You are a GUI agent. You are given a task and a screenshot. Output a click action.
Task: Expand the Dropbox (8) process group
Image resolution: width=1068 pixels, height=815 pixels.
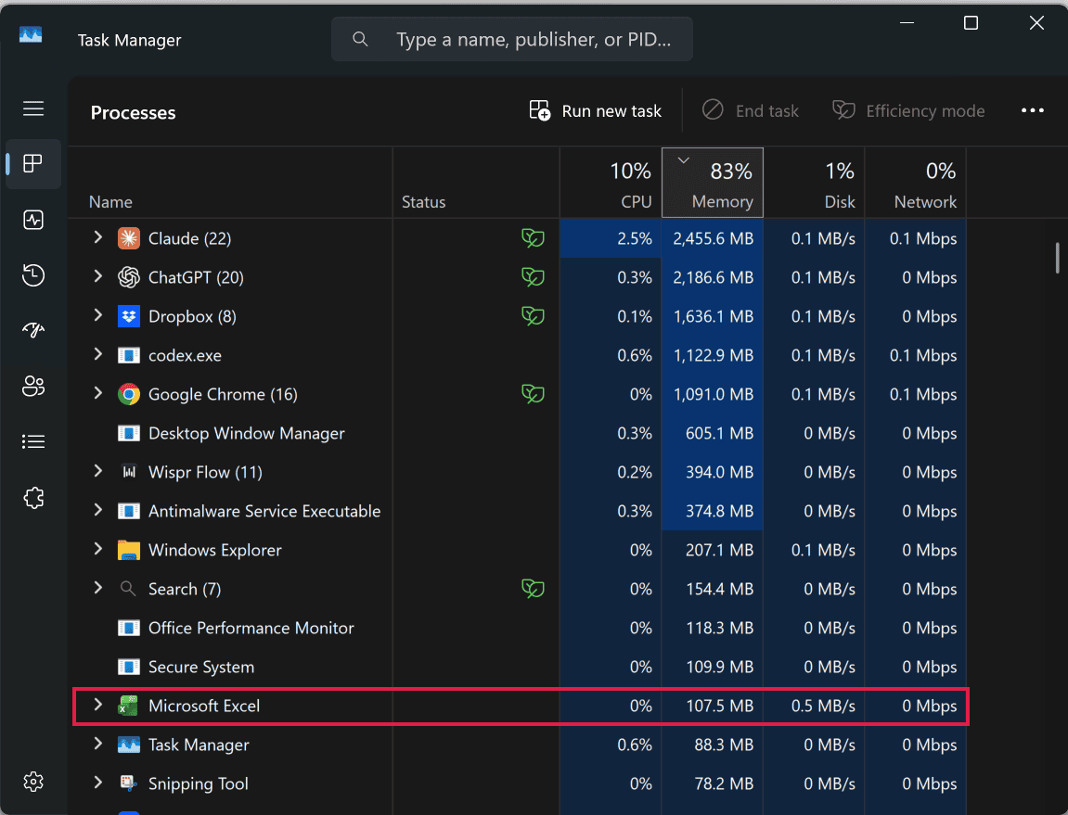pyautogui.click(x=98, y=314)
